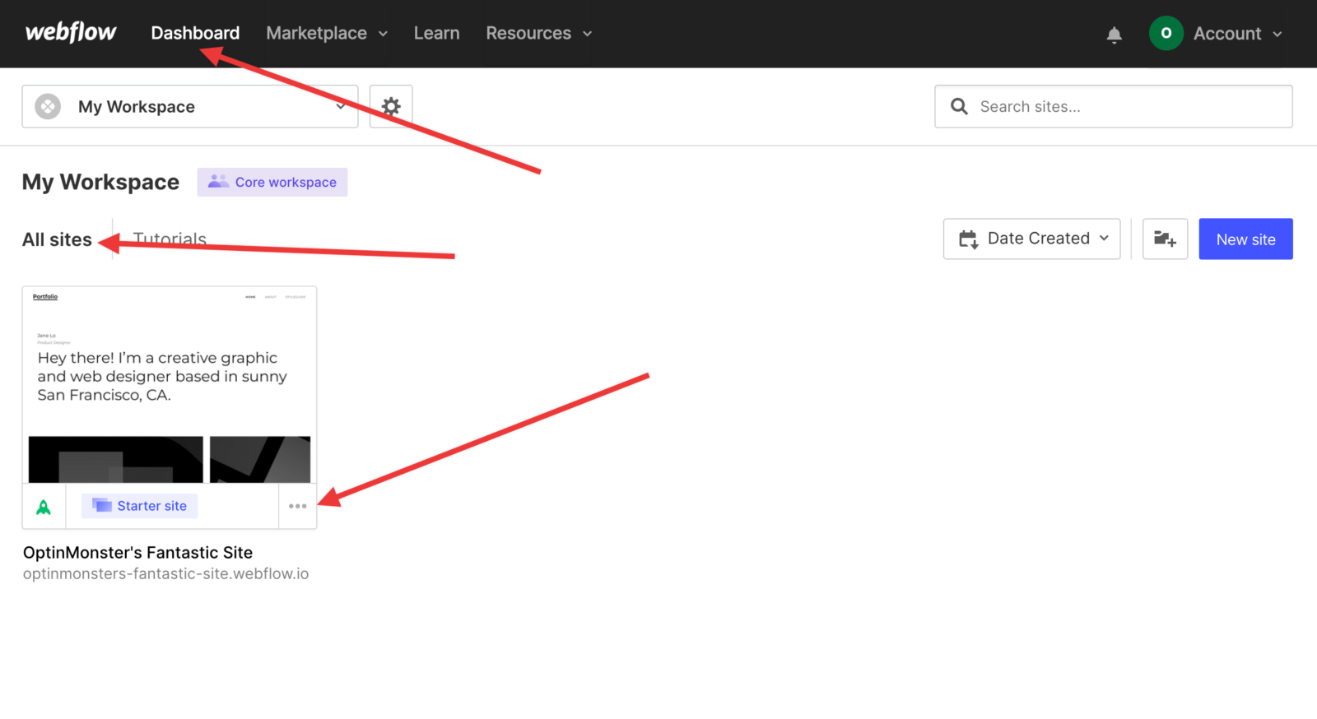Open the portfolio site thumbnail
Image resolution: width=1317 pixels, height=719 pixels.
point(170,385)
